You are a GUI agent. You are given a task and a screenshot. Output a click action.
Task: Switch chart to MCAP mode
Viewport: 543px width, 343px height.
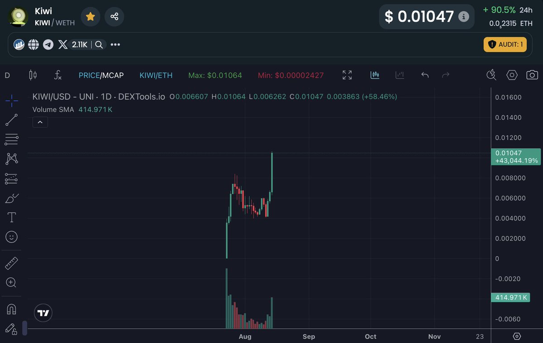113,75
